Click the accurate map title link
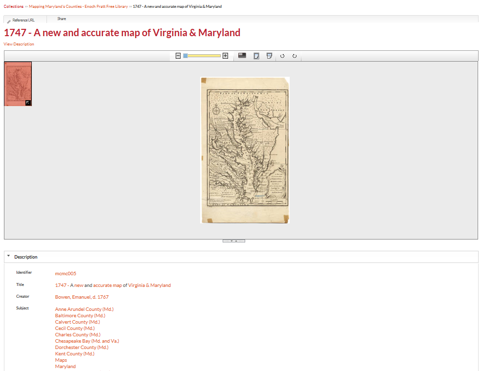 pyautogui.click(x=108, y=285)
